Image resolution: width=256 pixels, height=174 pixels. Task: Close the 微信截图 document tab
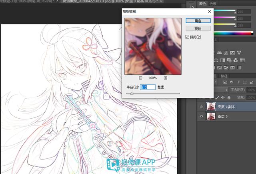tap(161, 1)
